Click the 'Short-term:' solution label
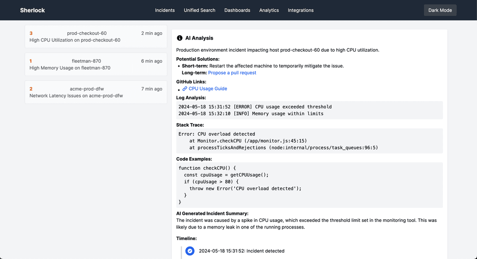477x259 pixels. [195, 66]
